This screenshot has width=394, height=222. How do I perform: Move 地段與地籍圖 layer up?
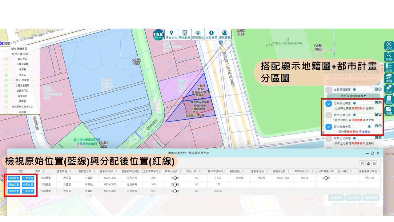[376, 103]
